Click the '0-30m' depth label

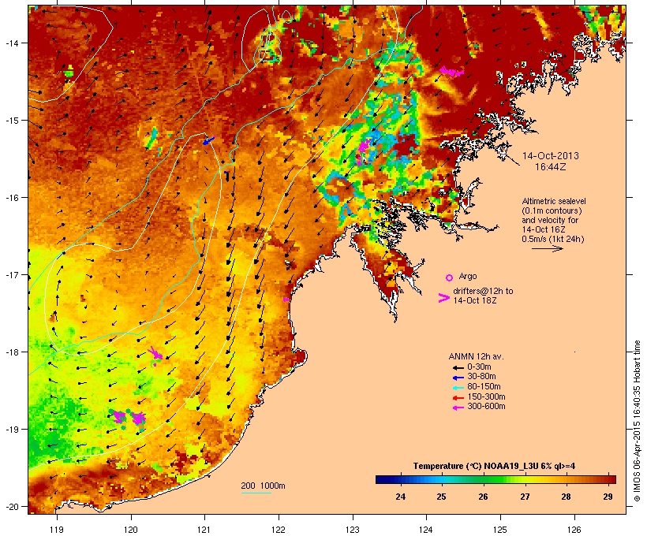coord(479,367)
